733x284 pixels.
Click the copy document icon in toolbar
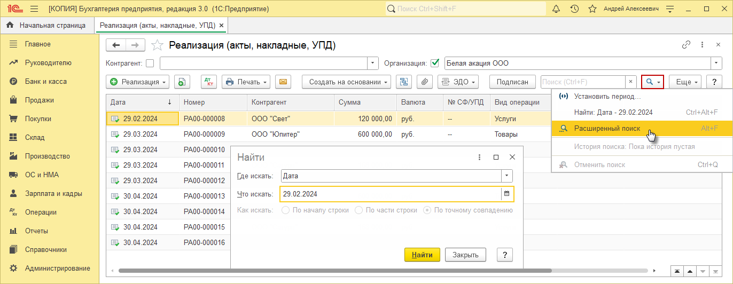pos(182,82)
